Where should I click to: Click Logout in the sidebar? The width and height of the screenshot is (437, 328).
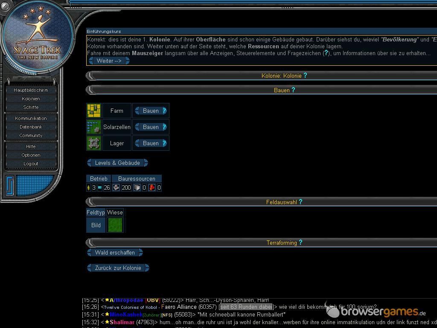click(31, 164)
